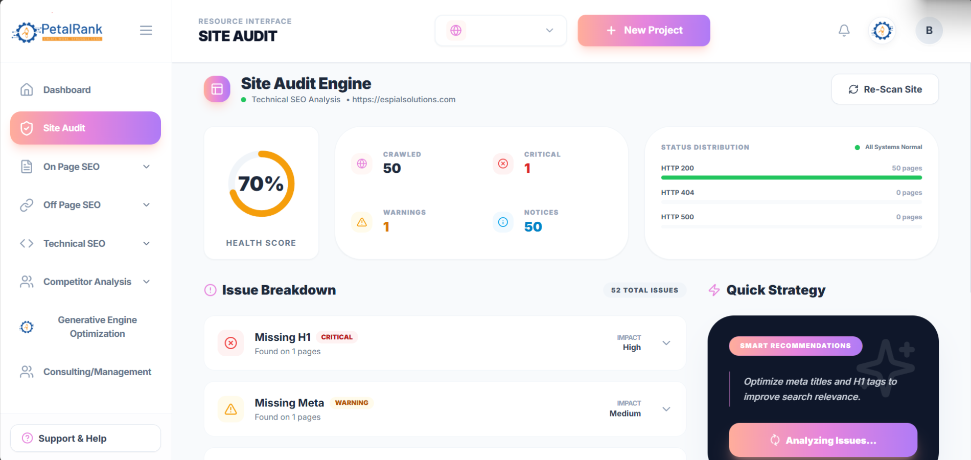The height and width of the screenshot is (460, 971).
Task: Click the Consulting/Management people icon
Action: pos(27,372)
